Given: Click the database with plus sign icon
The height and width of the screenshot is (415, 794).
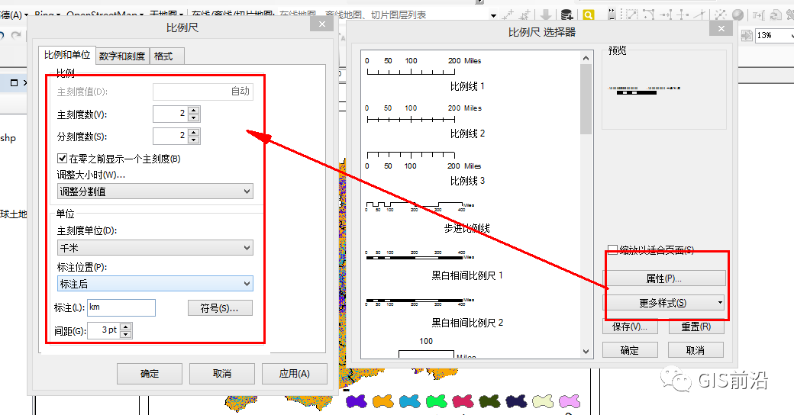Looking at the screenshot, I should coord(566,15).
